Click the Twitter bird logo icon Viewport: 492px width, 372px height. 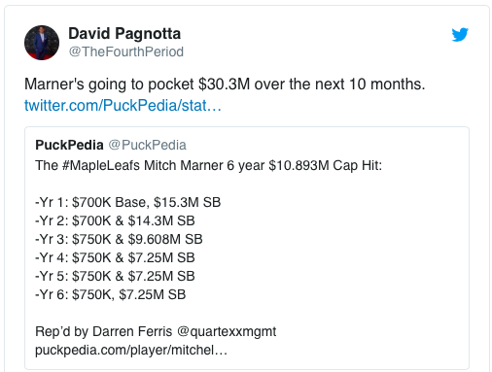tap(460, 35)
